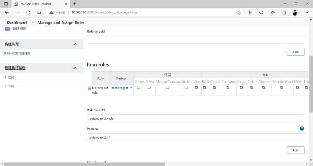The height and width of the screenshot is (166, 313).
Task: Toggle Job Move checkbox
Action: (x=298, y=88)
